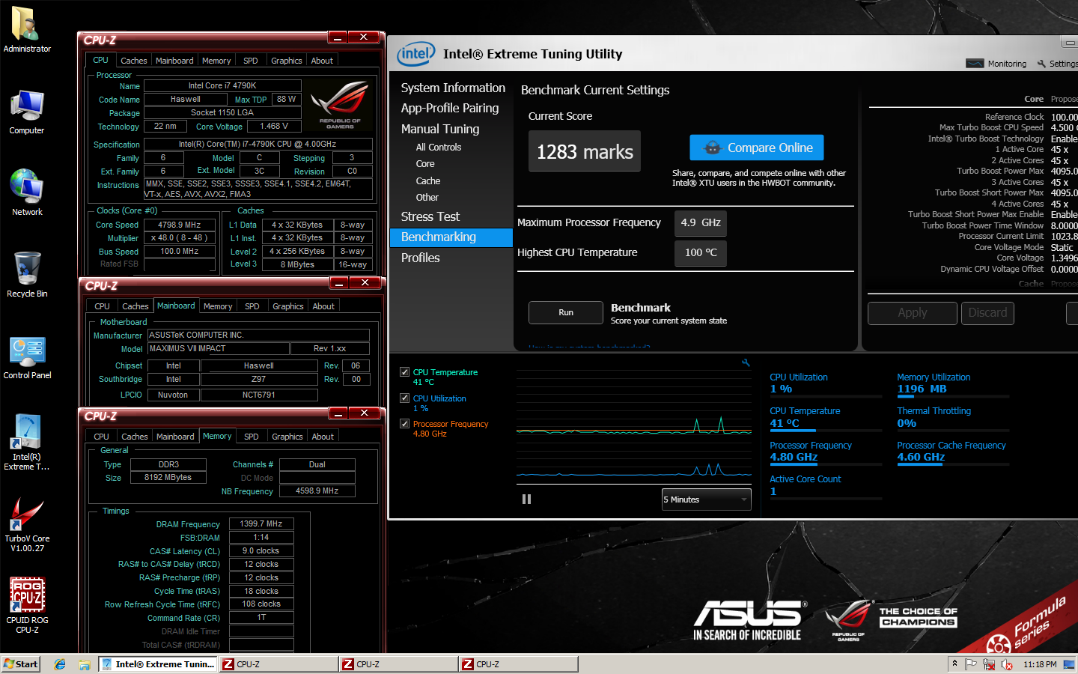Expand hidden tray icons with the double arrow

[954, 664]
